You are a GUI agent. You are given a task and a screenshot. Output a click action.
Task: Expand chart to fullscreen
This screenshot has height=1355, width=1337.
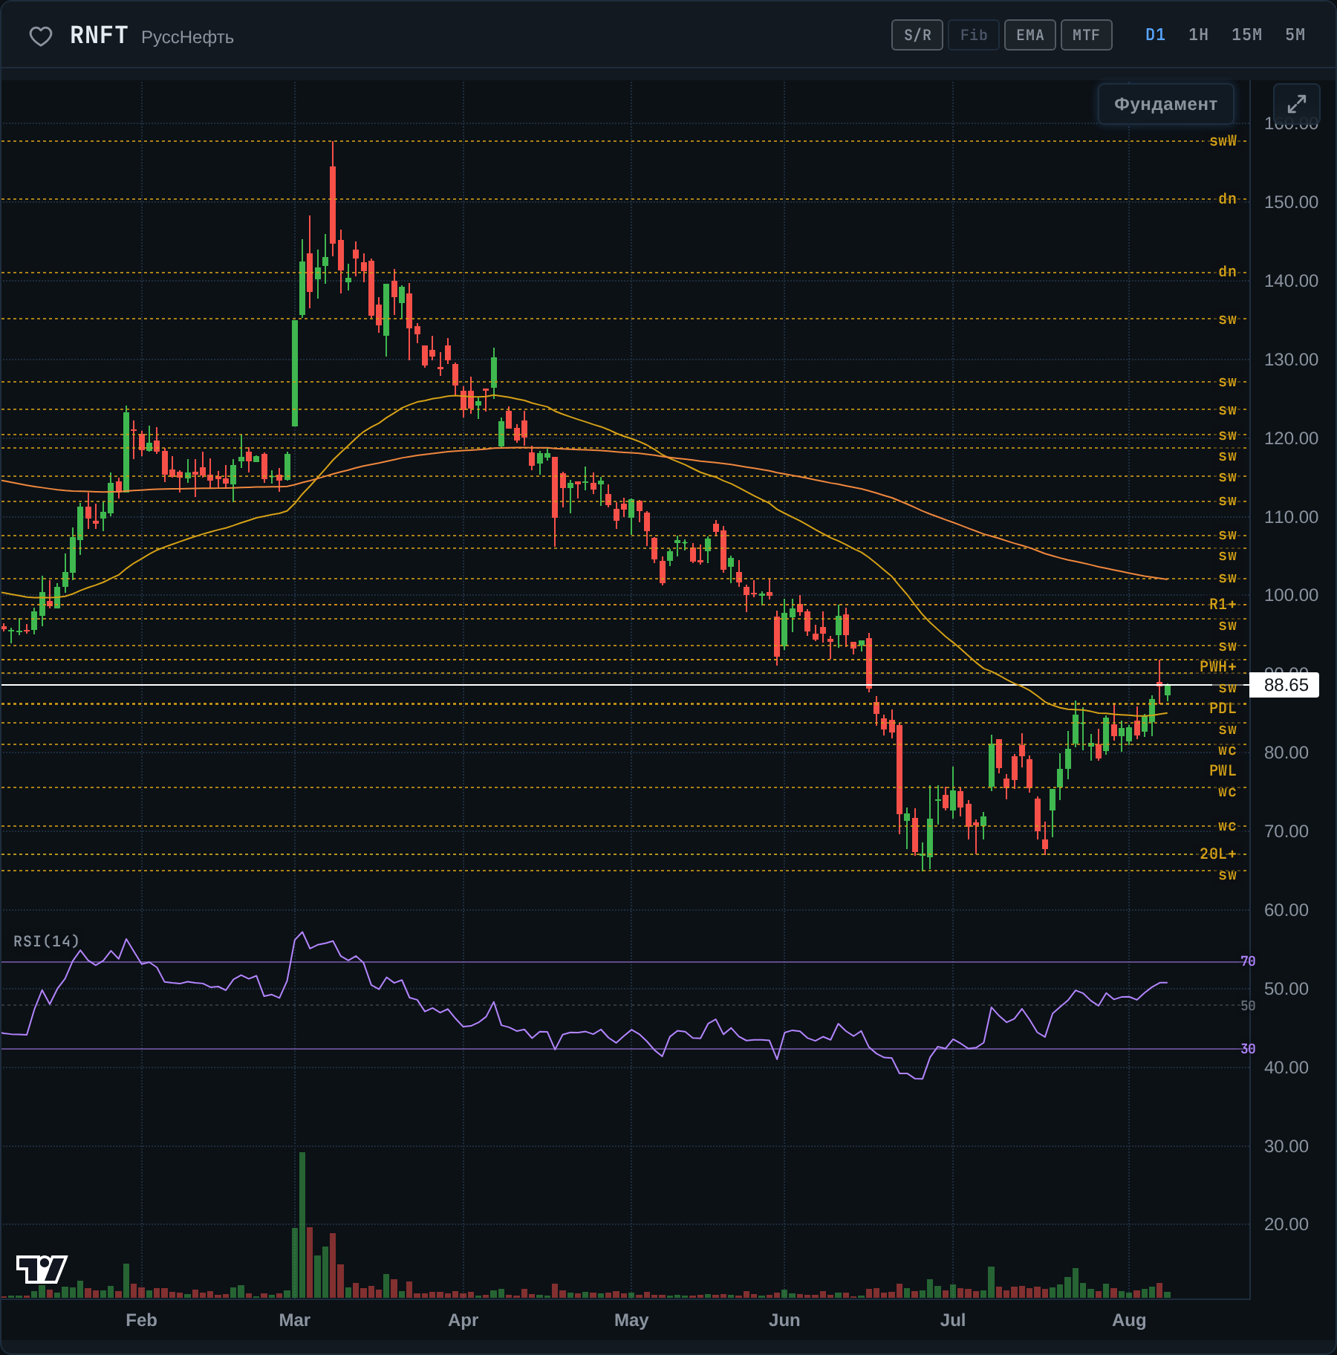[1296, 104]
